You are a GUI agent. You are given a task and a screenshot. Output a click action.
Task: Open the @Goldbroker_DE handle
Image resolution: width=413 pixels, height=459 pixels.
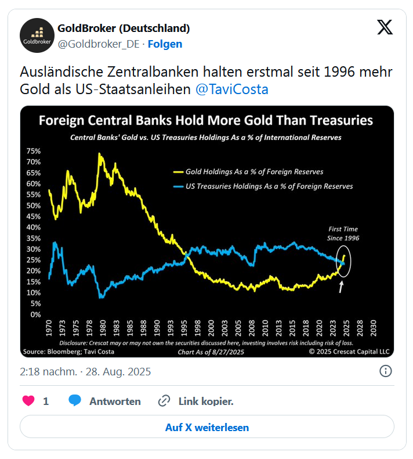coord(99,44)
